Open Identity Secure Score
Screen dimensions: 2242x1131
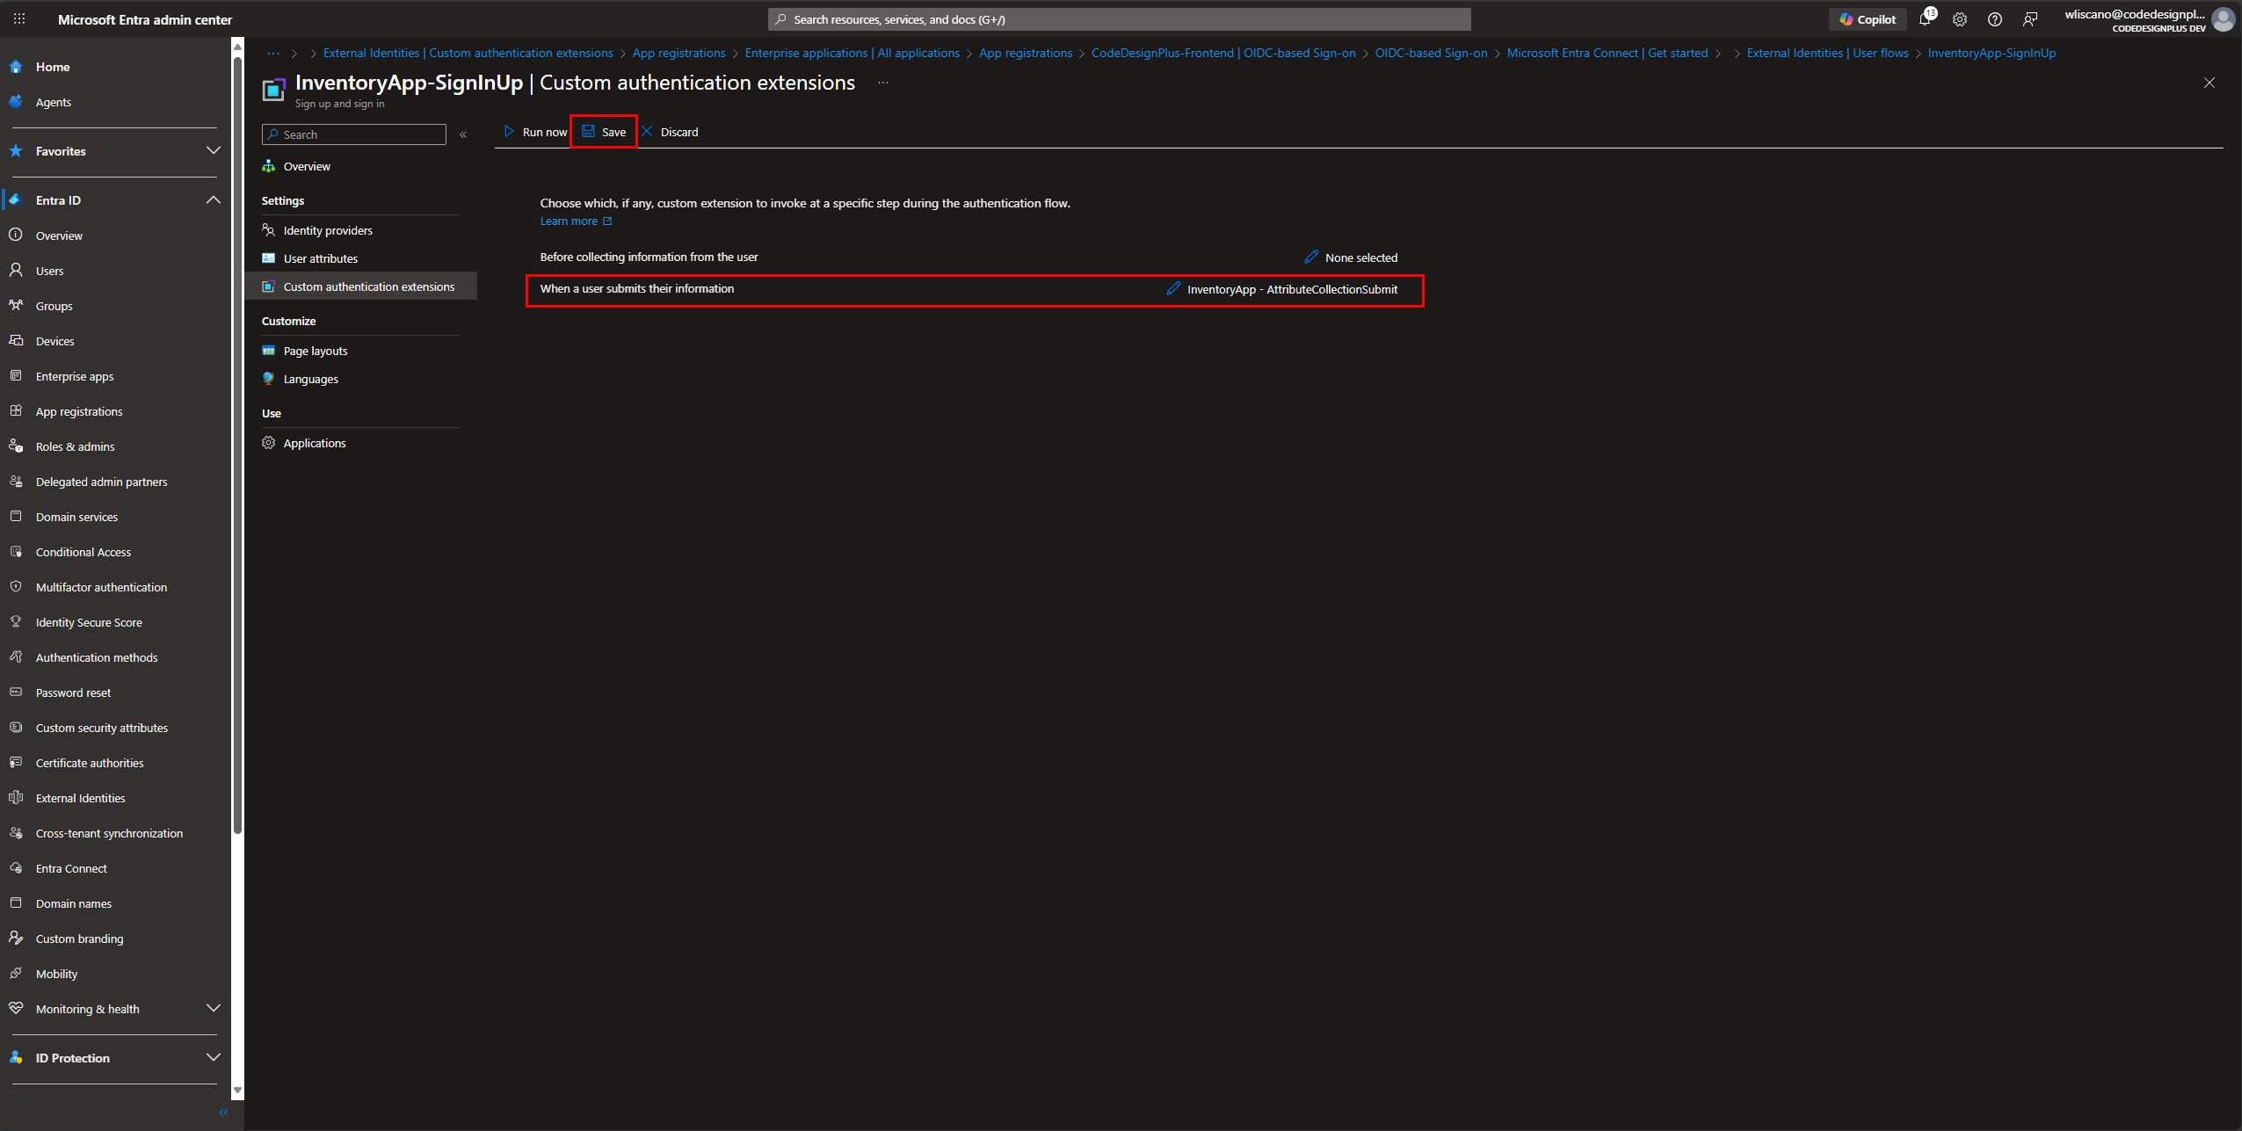click(89, 622)
